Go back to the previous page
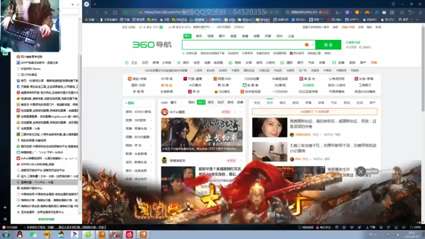 click(x=87, y=12)
